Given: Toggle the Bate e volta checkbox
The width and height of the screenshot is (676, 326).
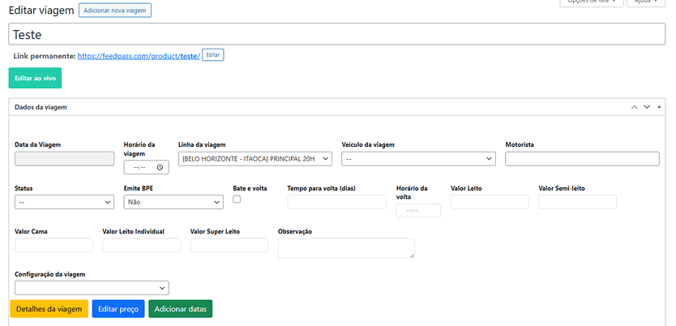Looking at the screenshot, I should 237,199.
